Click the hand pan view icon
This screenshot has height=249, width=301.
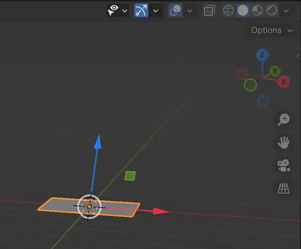coord(284,143)
